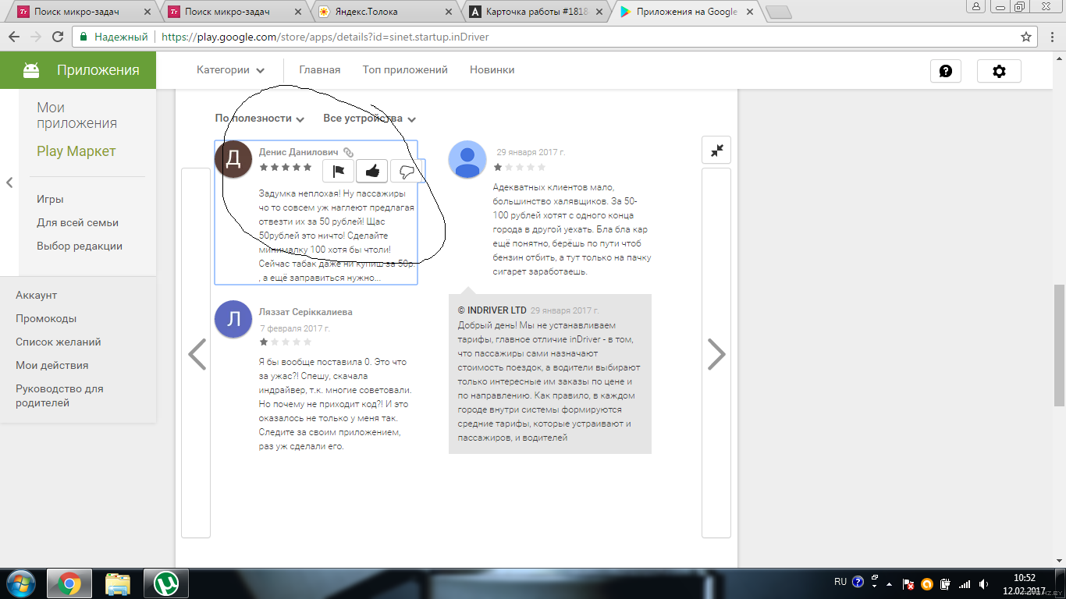
Task: Click reviewer name Денис Данилович
Action: coord(299,152)
